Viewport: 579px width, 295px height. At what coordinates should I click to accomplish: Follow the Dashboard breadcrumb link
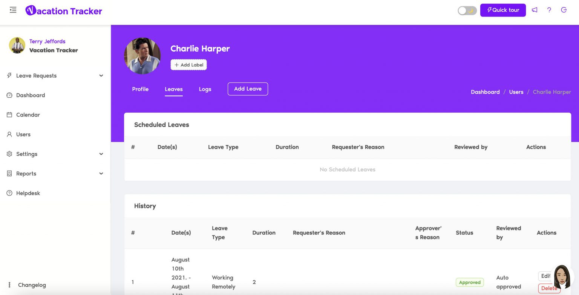[485, 92]
